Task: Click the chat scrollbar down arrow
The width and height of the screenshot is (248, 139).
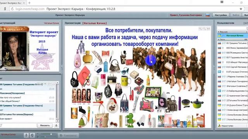Action: click(x=57, y=121)
